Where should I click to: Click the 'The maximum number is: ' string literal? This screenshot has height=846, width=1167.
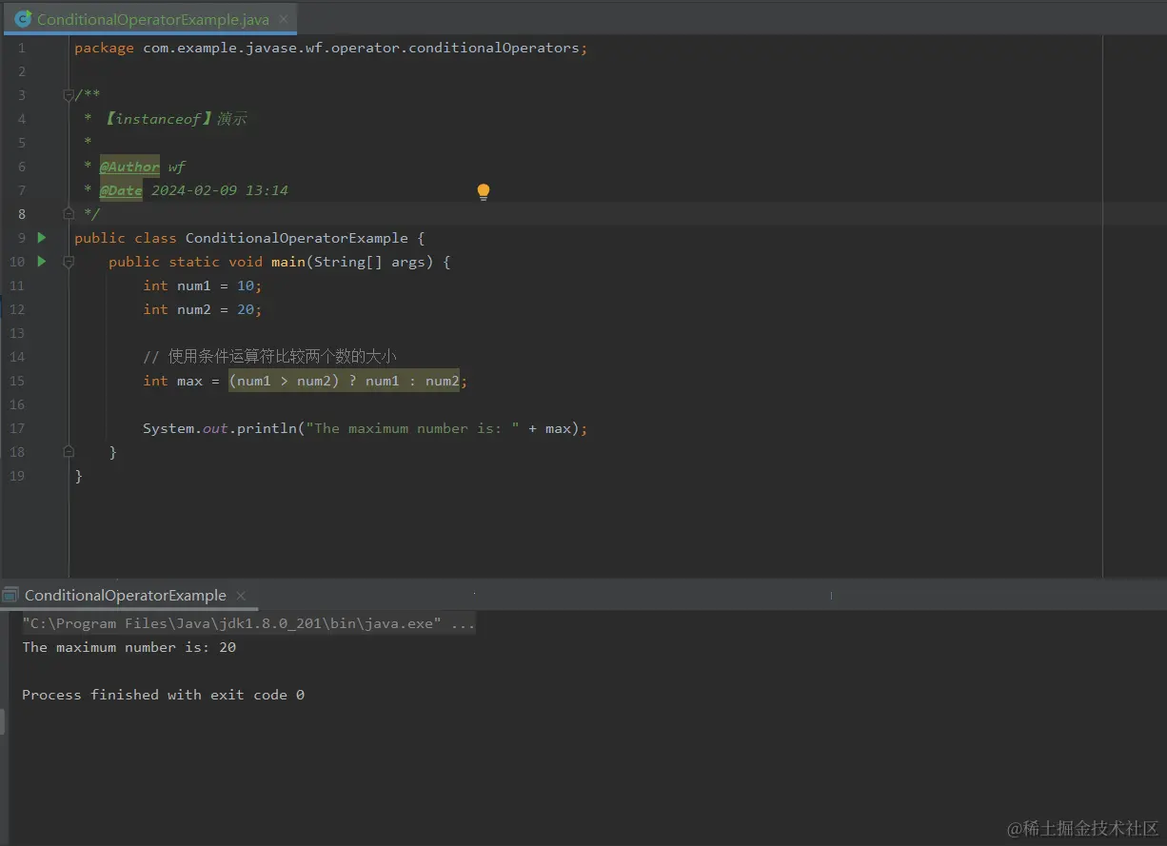(413, 428)
